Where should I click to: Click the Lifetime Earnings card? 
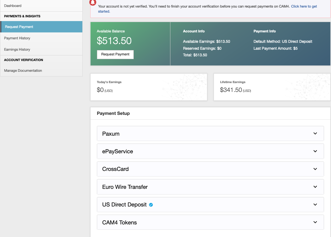pyautogui.click(x=272, y=87)
